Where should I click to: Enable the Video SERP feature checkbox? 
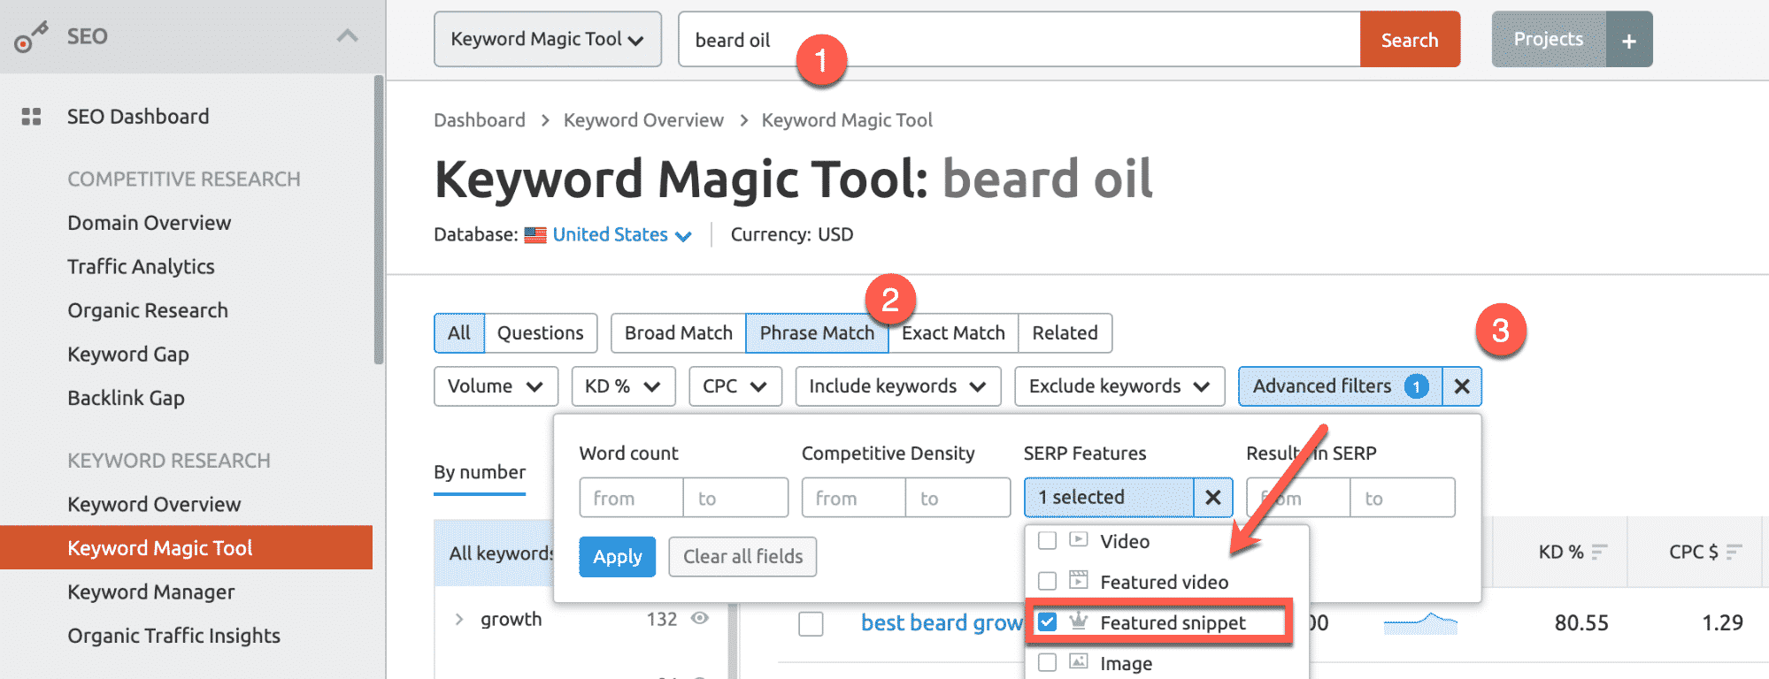click(1048, 541)
